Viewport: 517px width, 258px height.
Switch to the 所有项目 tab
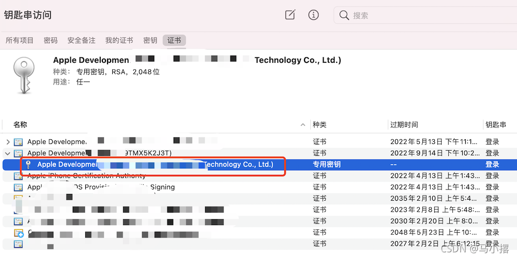point(20,40)
